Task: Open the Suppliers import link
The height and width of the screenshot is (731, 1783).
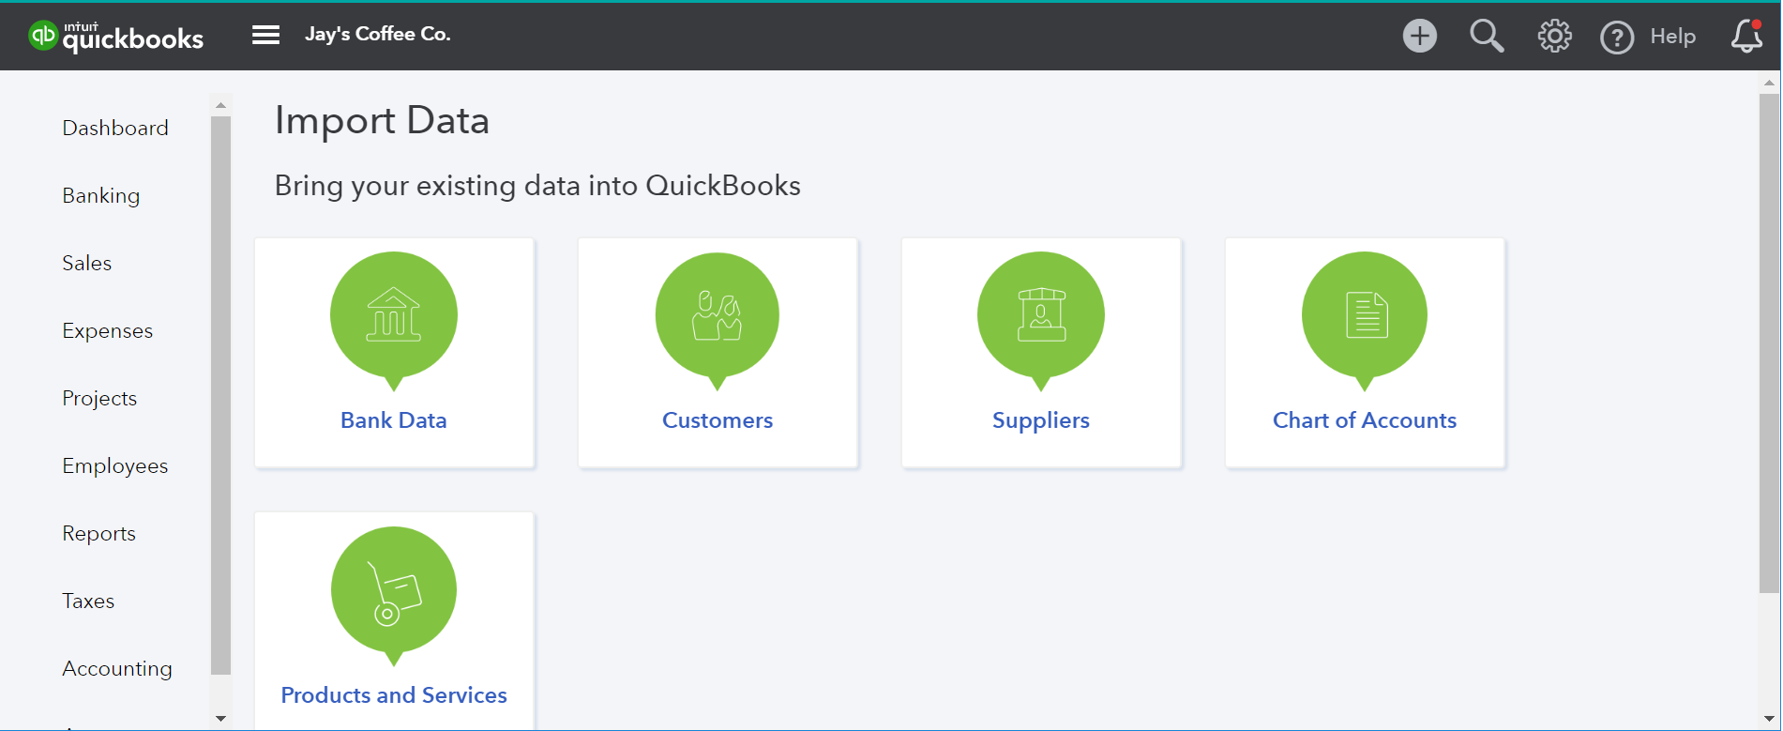Action: pyautogui.click(x=1041, y=419)
